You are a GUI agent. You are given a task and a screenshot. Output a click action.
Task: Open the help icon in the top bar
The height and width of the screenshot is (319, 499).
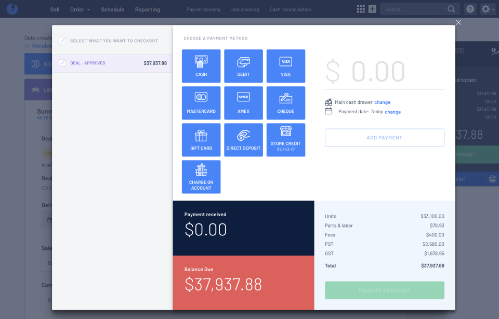469,9
